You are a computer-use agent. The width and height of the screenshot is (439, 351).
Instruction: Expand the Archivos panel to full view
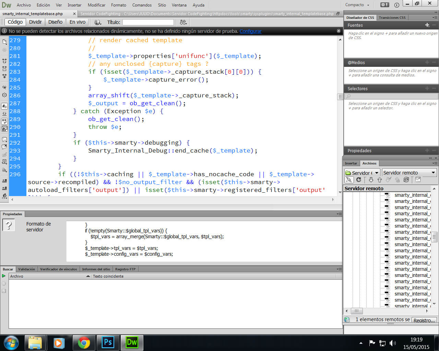[418, 180]
